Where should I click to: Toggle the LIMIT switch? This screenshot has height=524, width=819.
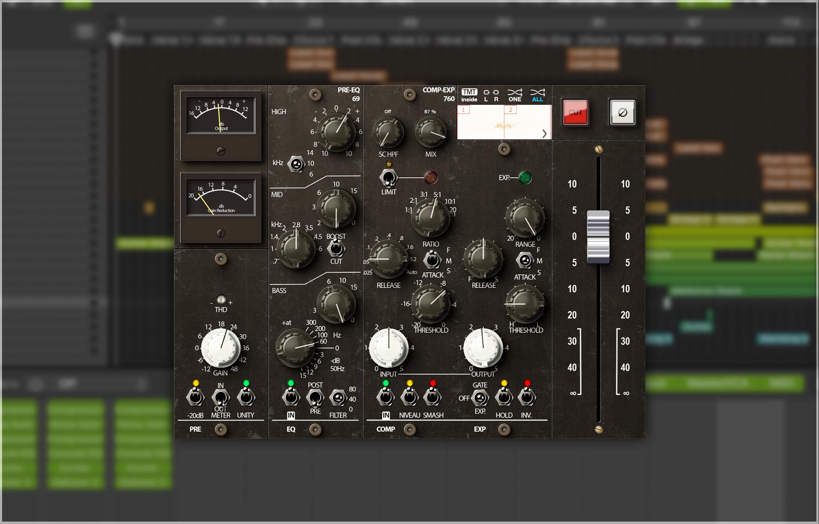tap(388, 178)
